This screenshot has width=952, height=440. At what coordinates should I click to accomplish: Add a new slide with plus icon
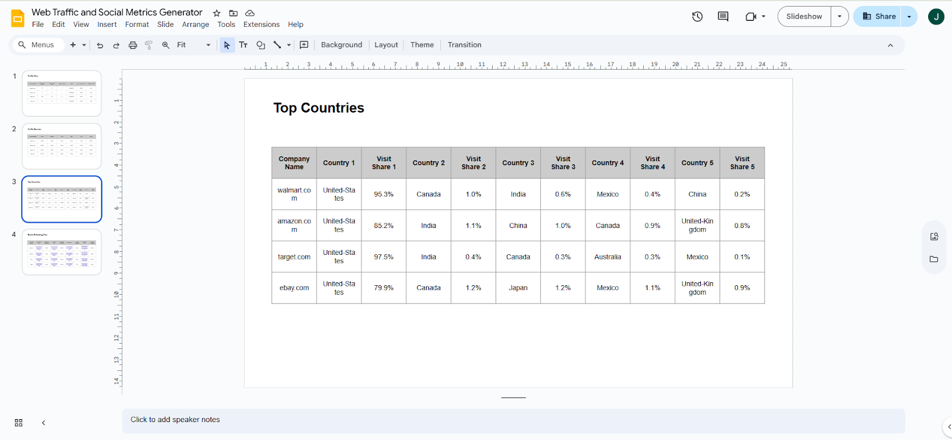pyautogui.click(x=73, y=45)
